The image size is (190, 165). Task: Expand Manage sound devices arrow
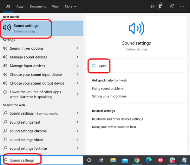pos(77,57)
